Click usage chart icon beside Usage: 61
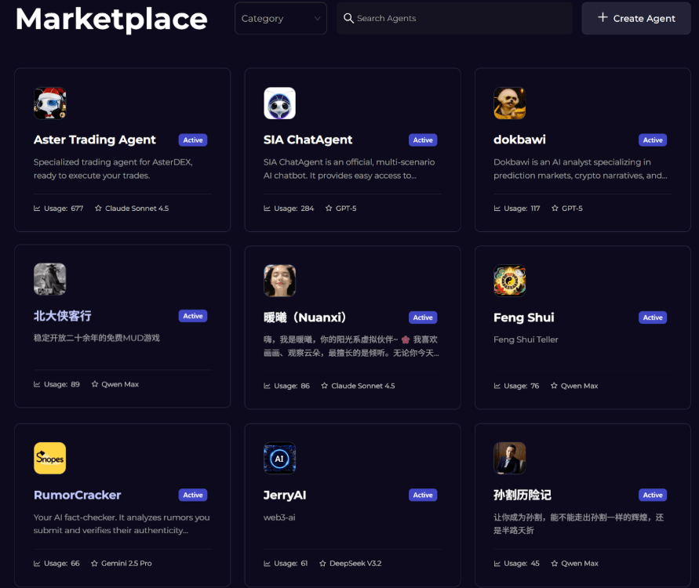Viewport: 699px width, 588px height. tap(267, 564)
